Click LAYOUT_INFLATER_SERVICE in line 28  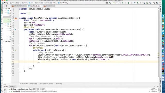point(135,55)
